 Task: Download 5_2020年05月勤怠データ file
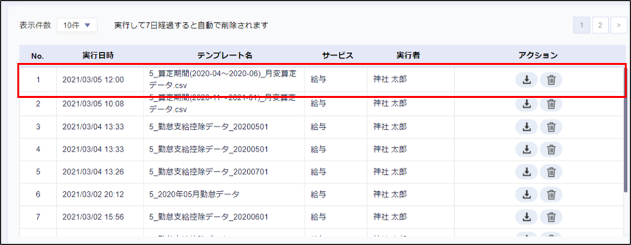tap(527, 195)
